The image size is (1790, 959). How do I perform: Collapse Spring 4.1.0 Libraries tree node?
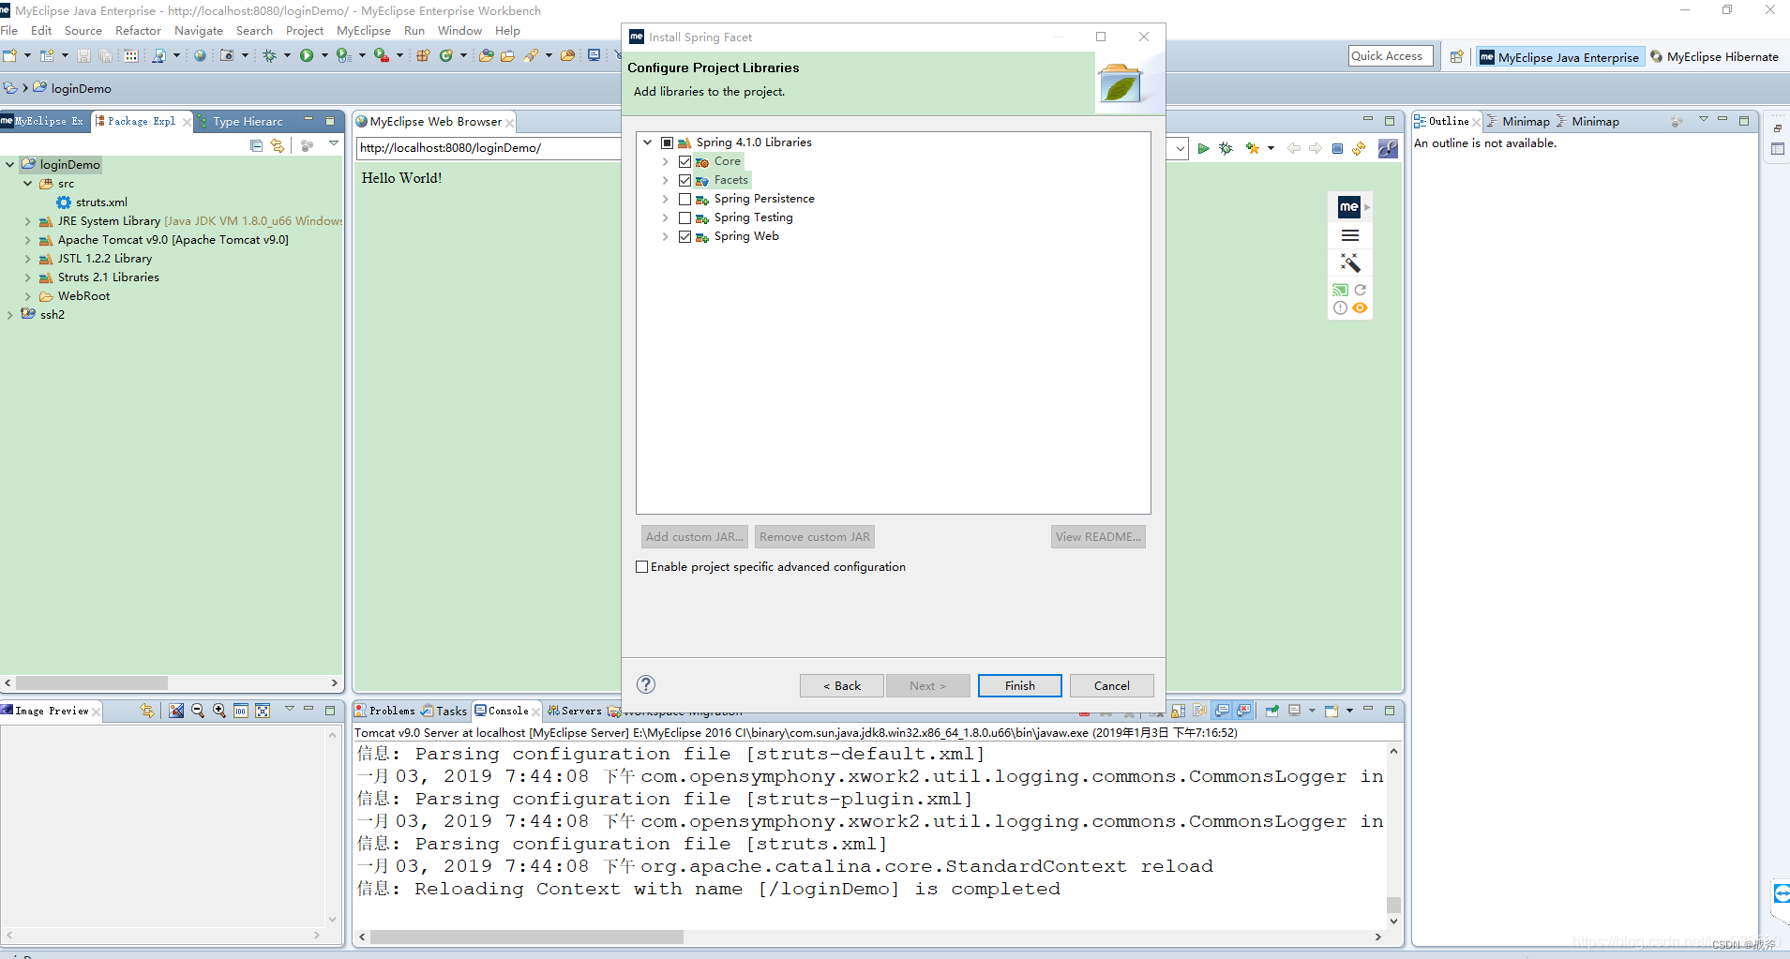[648, 142]
